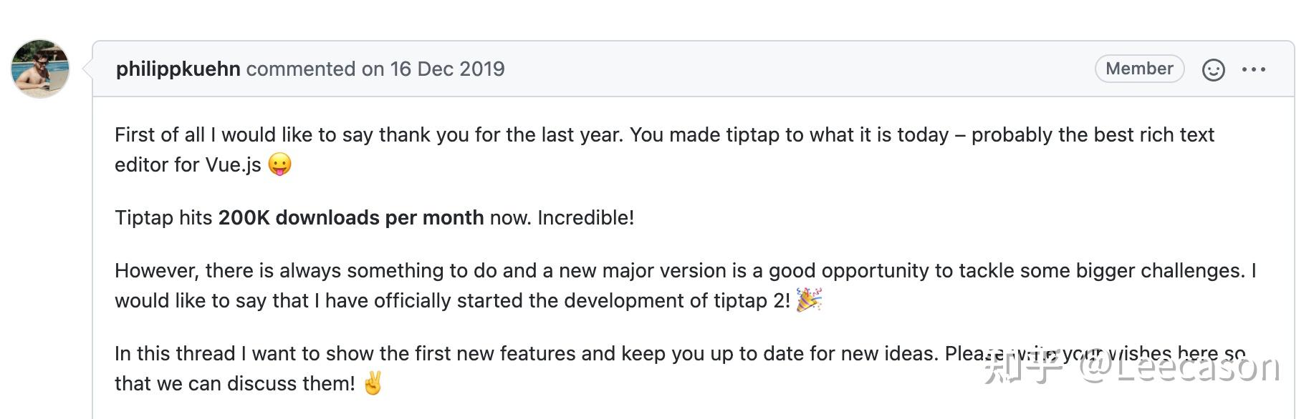Click bold text 200K downloads per month
Screen dimensions: 1314x419
(351, 217)
